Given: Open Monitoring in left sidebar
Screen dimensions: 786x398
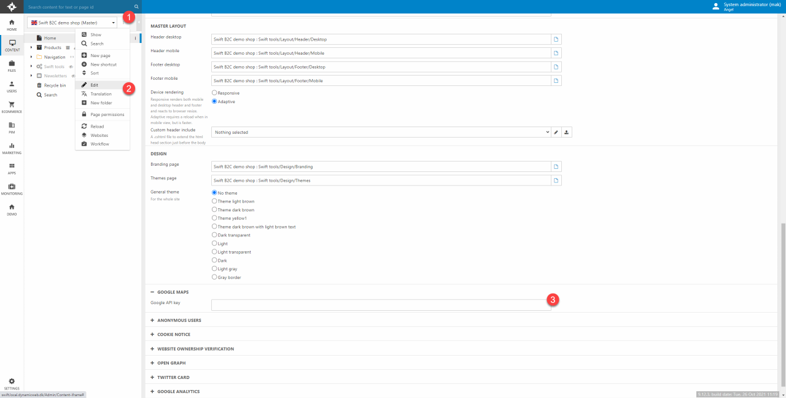Looking at the screenshot, I should click(12, 189).
